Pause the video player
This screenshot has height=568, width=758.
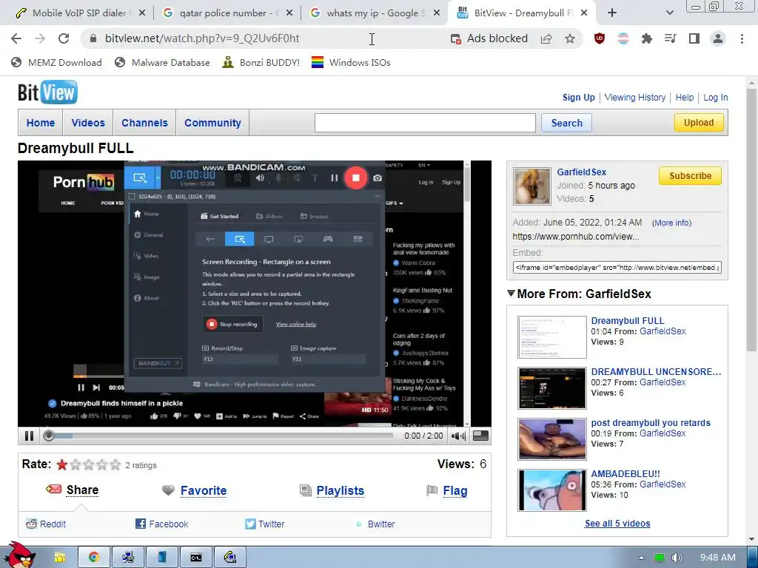click(29, 436)
